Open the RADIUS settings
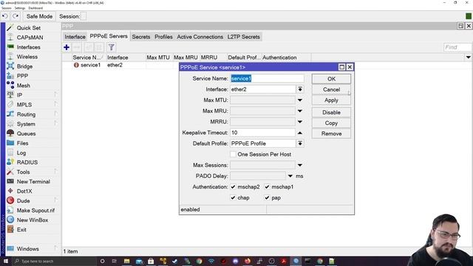Image resolution: width=473 pixels, height=266 pixels. click(27, 163)
